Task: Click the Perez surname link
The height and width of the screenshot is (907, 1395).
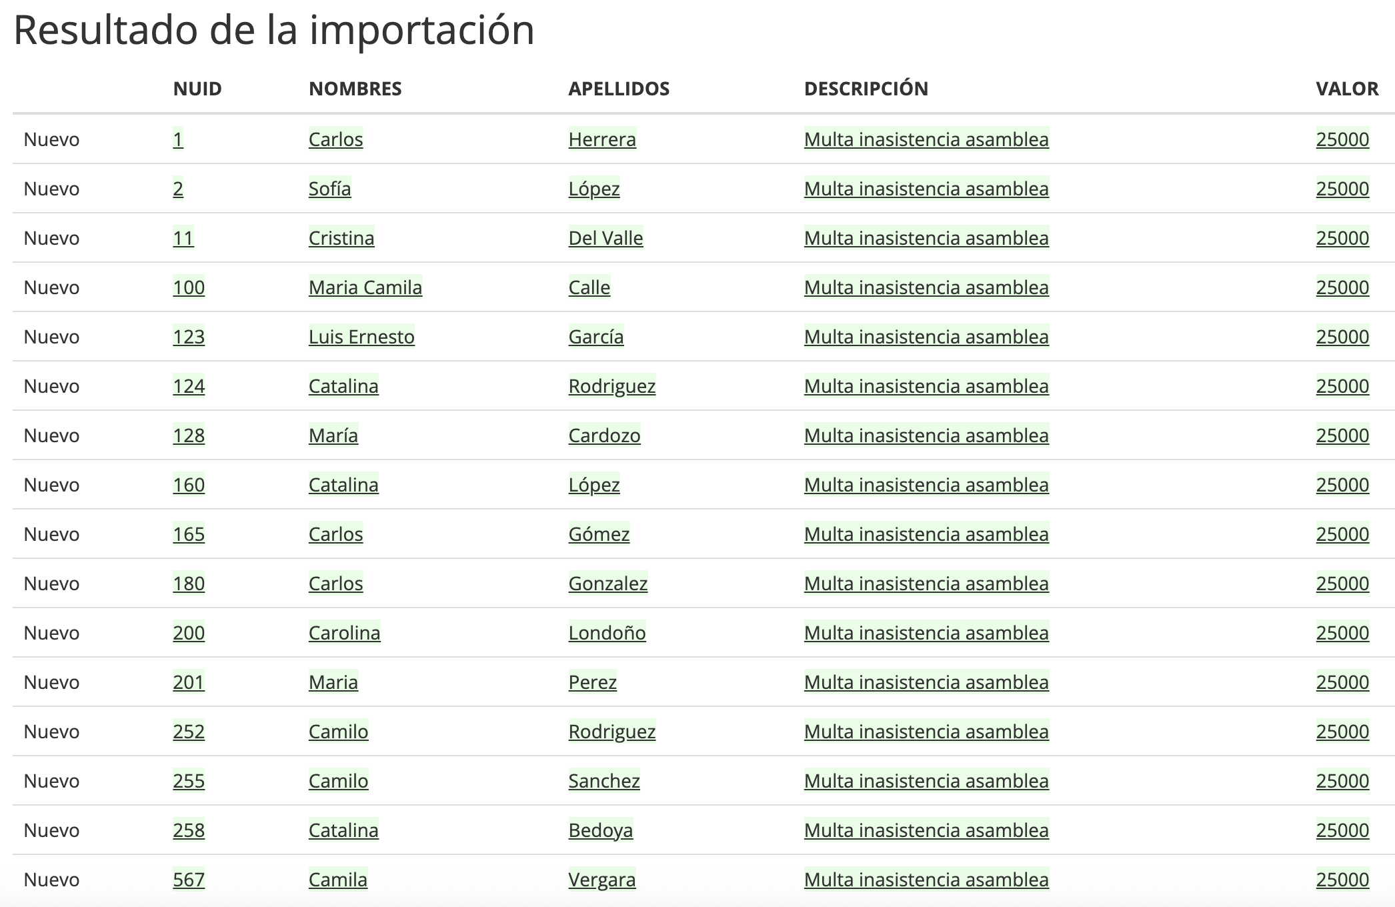Action: (592, 682)
